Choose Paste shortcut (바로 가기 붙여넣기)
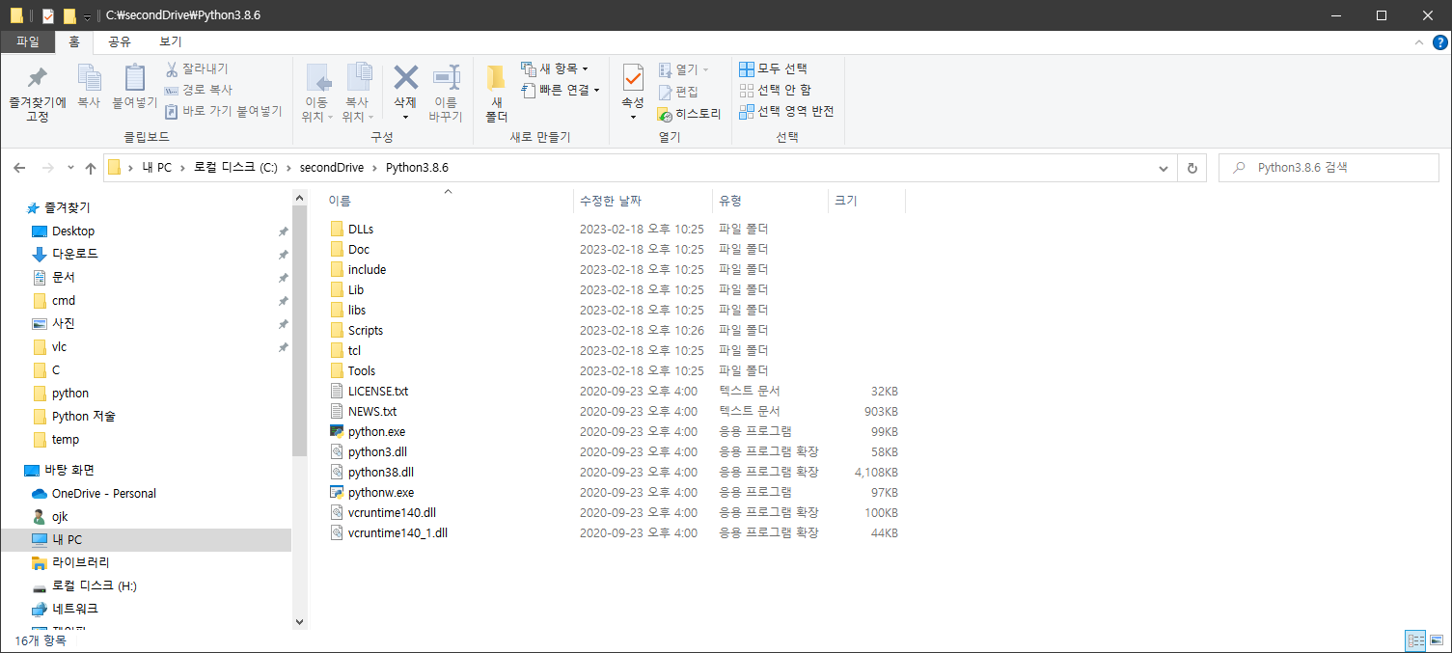1452x653 pixels. coord(223,111)
